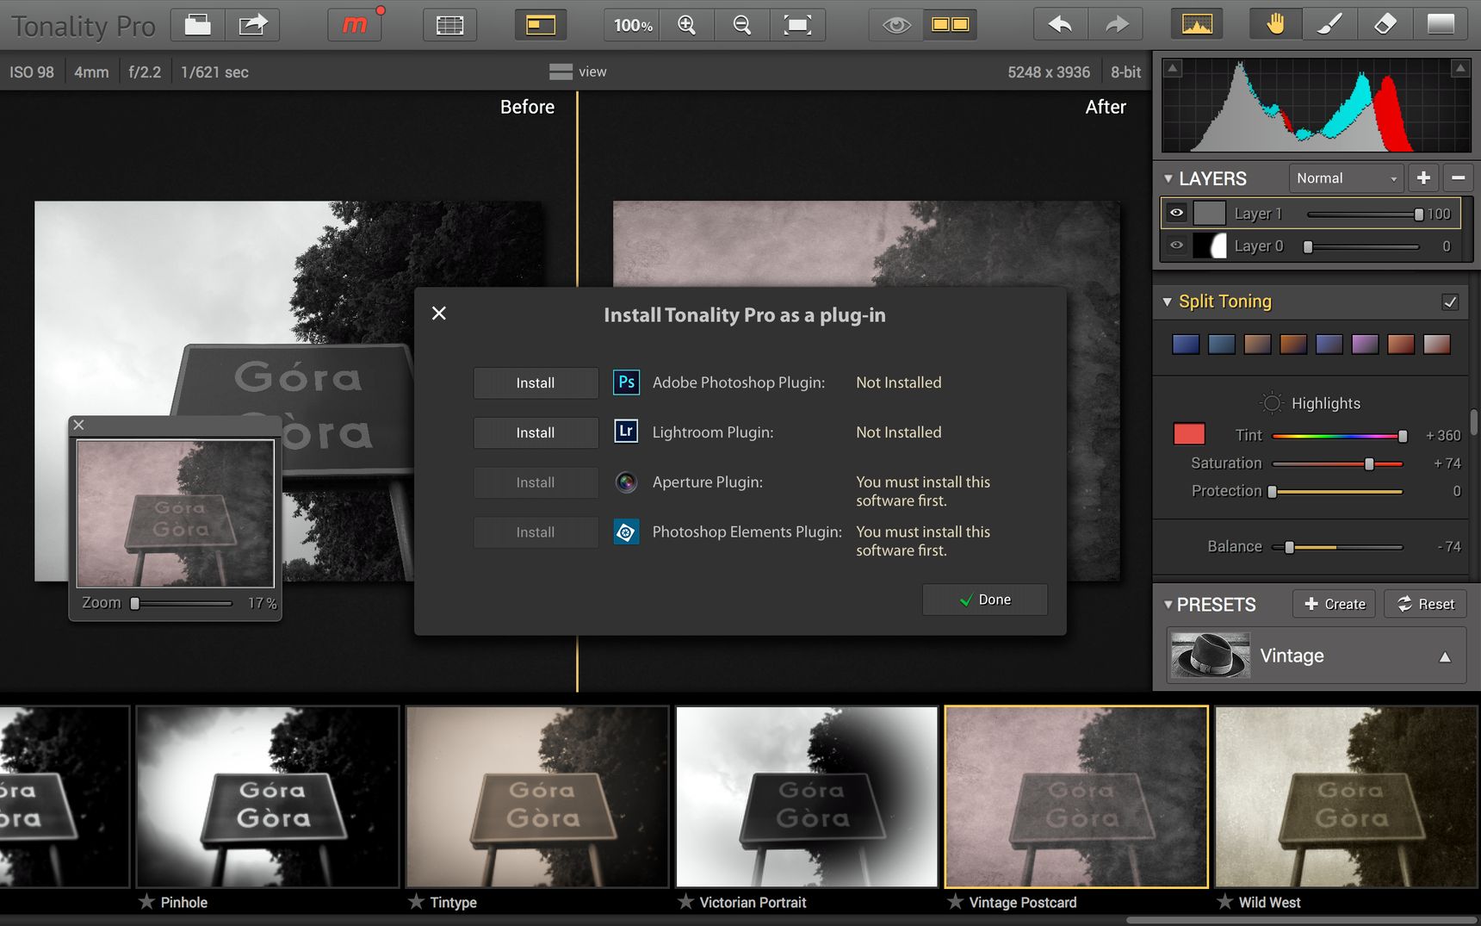Select the hand pan tool

(1275, 25)
